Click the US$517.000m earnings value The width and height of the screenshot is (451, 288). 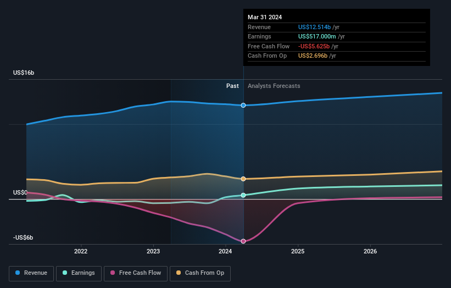click(x=317, y=36)
